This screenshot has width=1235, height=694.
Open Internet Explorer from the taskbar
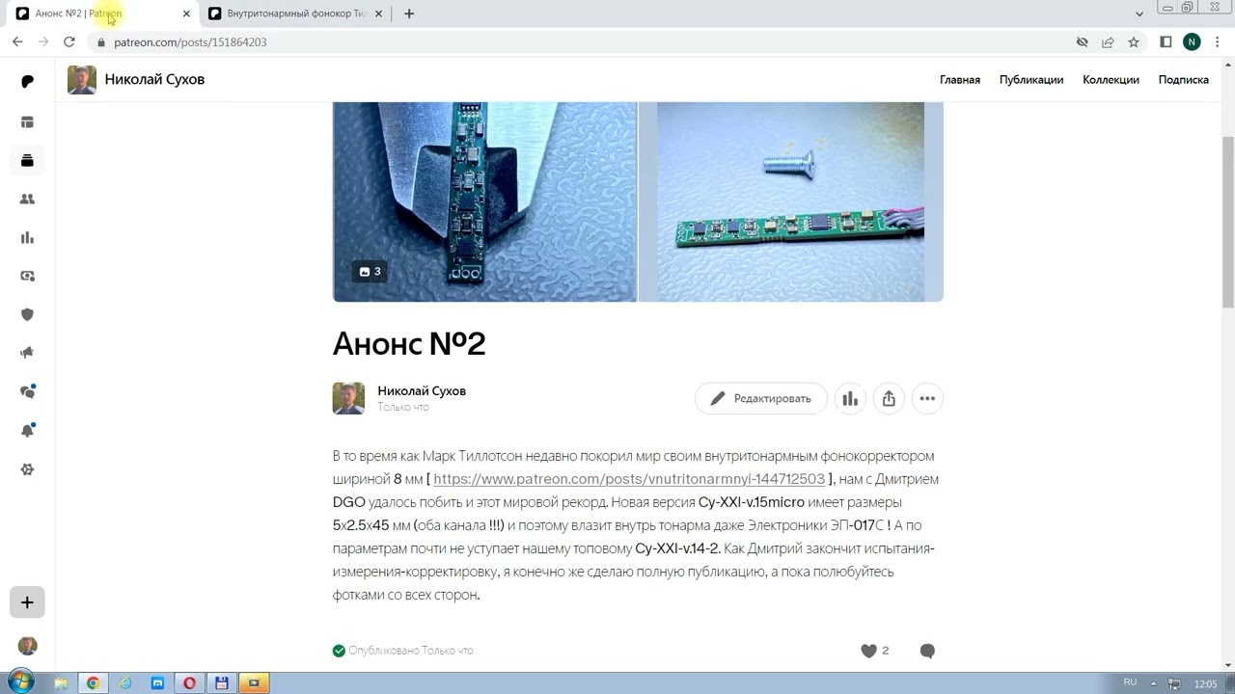125,683
